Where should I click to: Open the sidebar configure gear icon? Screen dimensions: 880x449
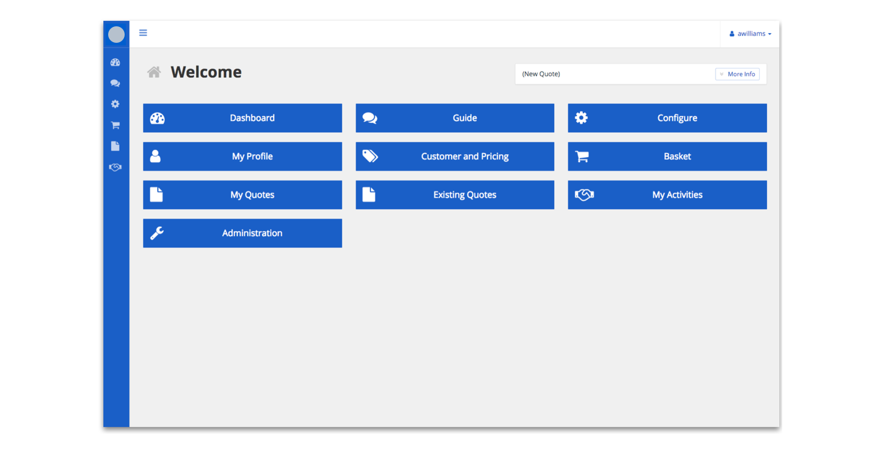[116, 104]
